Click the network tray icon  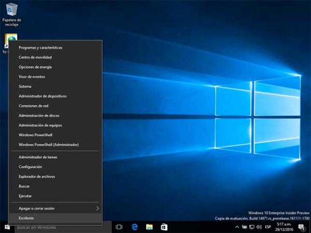pos(252,227)
